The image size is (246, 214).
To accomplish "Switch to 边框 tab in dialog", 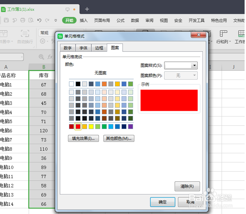I will 99,48.
